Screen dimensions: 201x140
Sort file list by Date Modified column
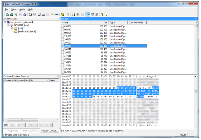tap(137, 23)
